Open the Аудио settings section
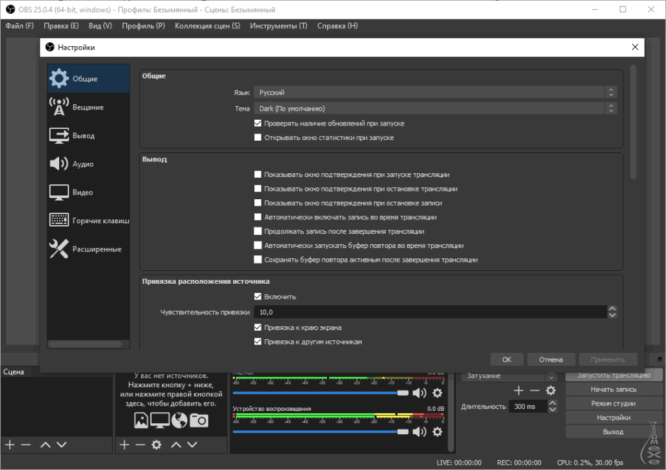The height and width of the screenshot is (470, 666). click(x=83, y=164)
